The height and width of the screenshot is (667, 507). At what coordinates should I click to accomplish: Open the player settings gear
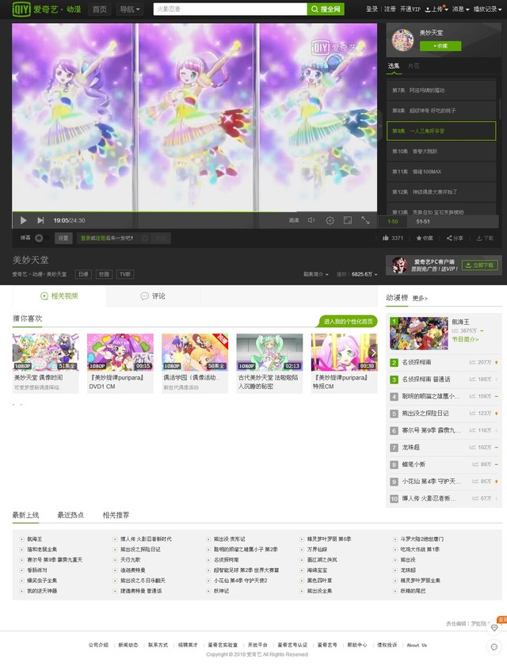[330, 220]
